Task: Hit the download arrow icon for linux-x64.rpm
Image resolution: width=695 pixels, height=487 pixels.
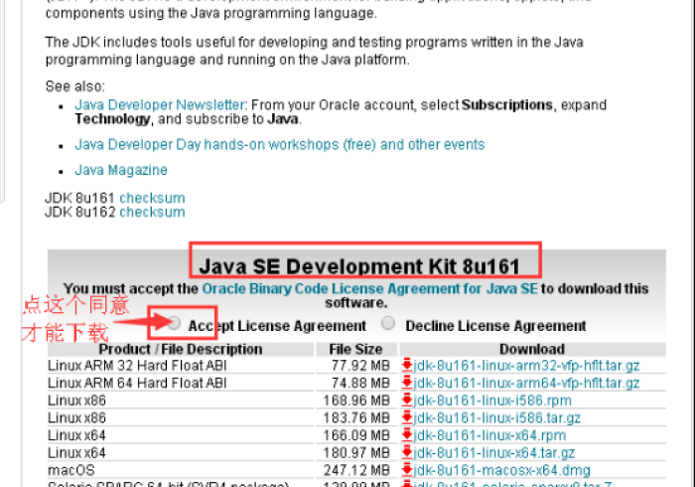Action: [407, 435]
